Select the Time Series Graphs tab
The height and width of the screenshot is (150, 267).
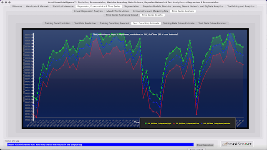(x=152, y=15)
